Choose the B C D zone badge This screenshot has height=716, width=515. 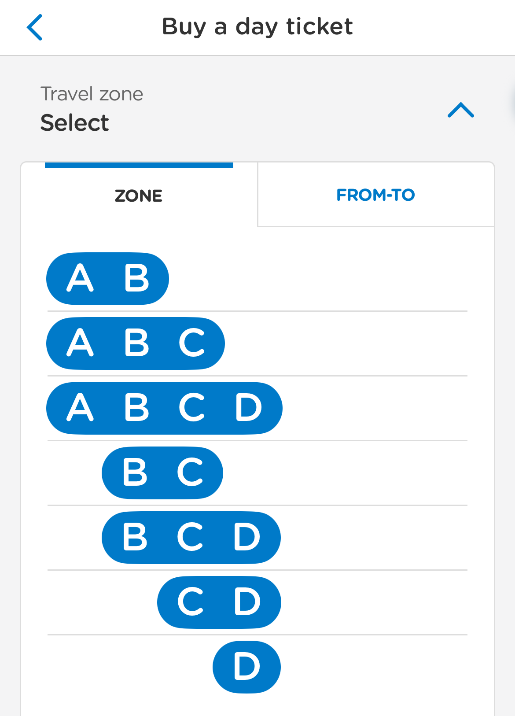pos(191,538)
